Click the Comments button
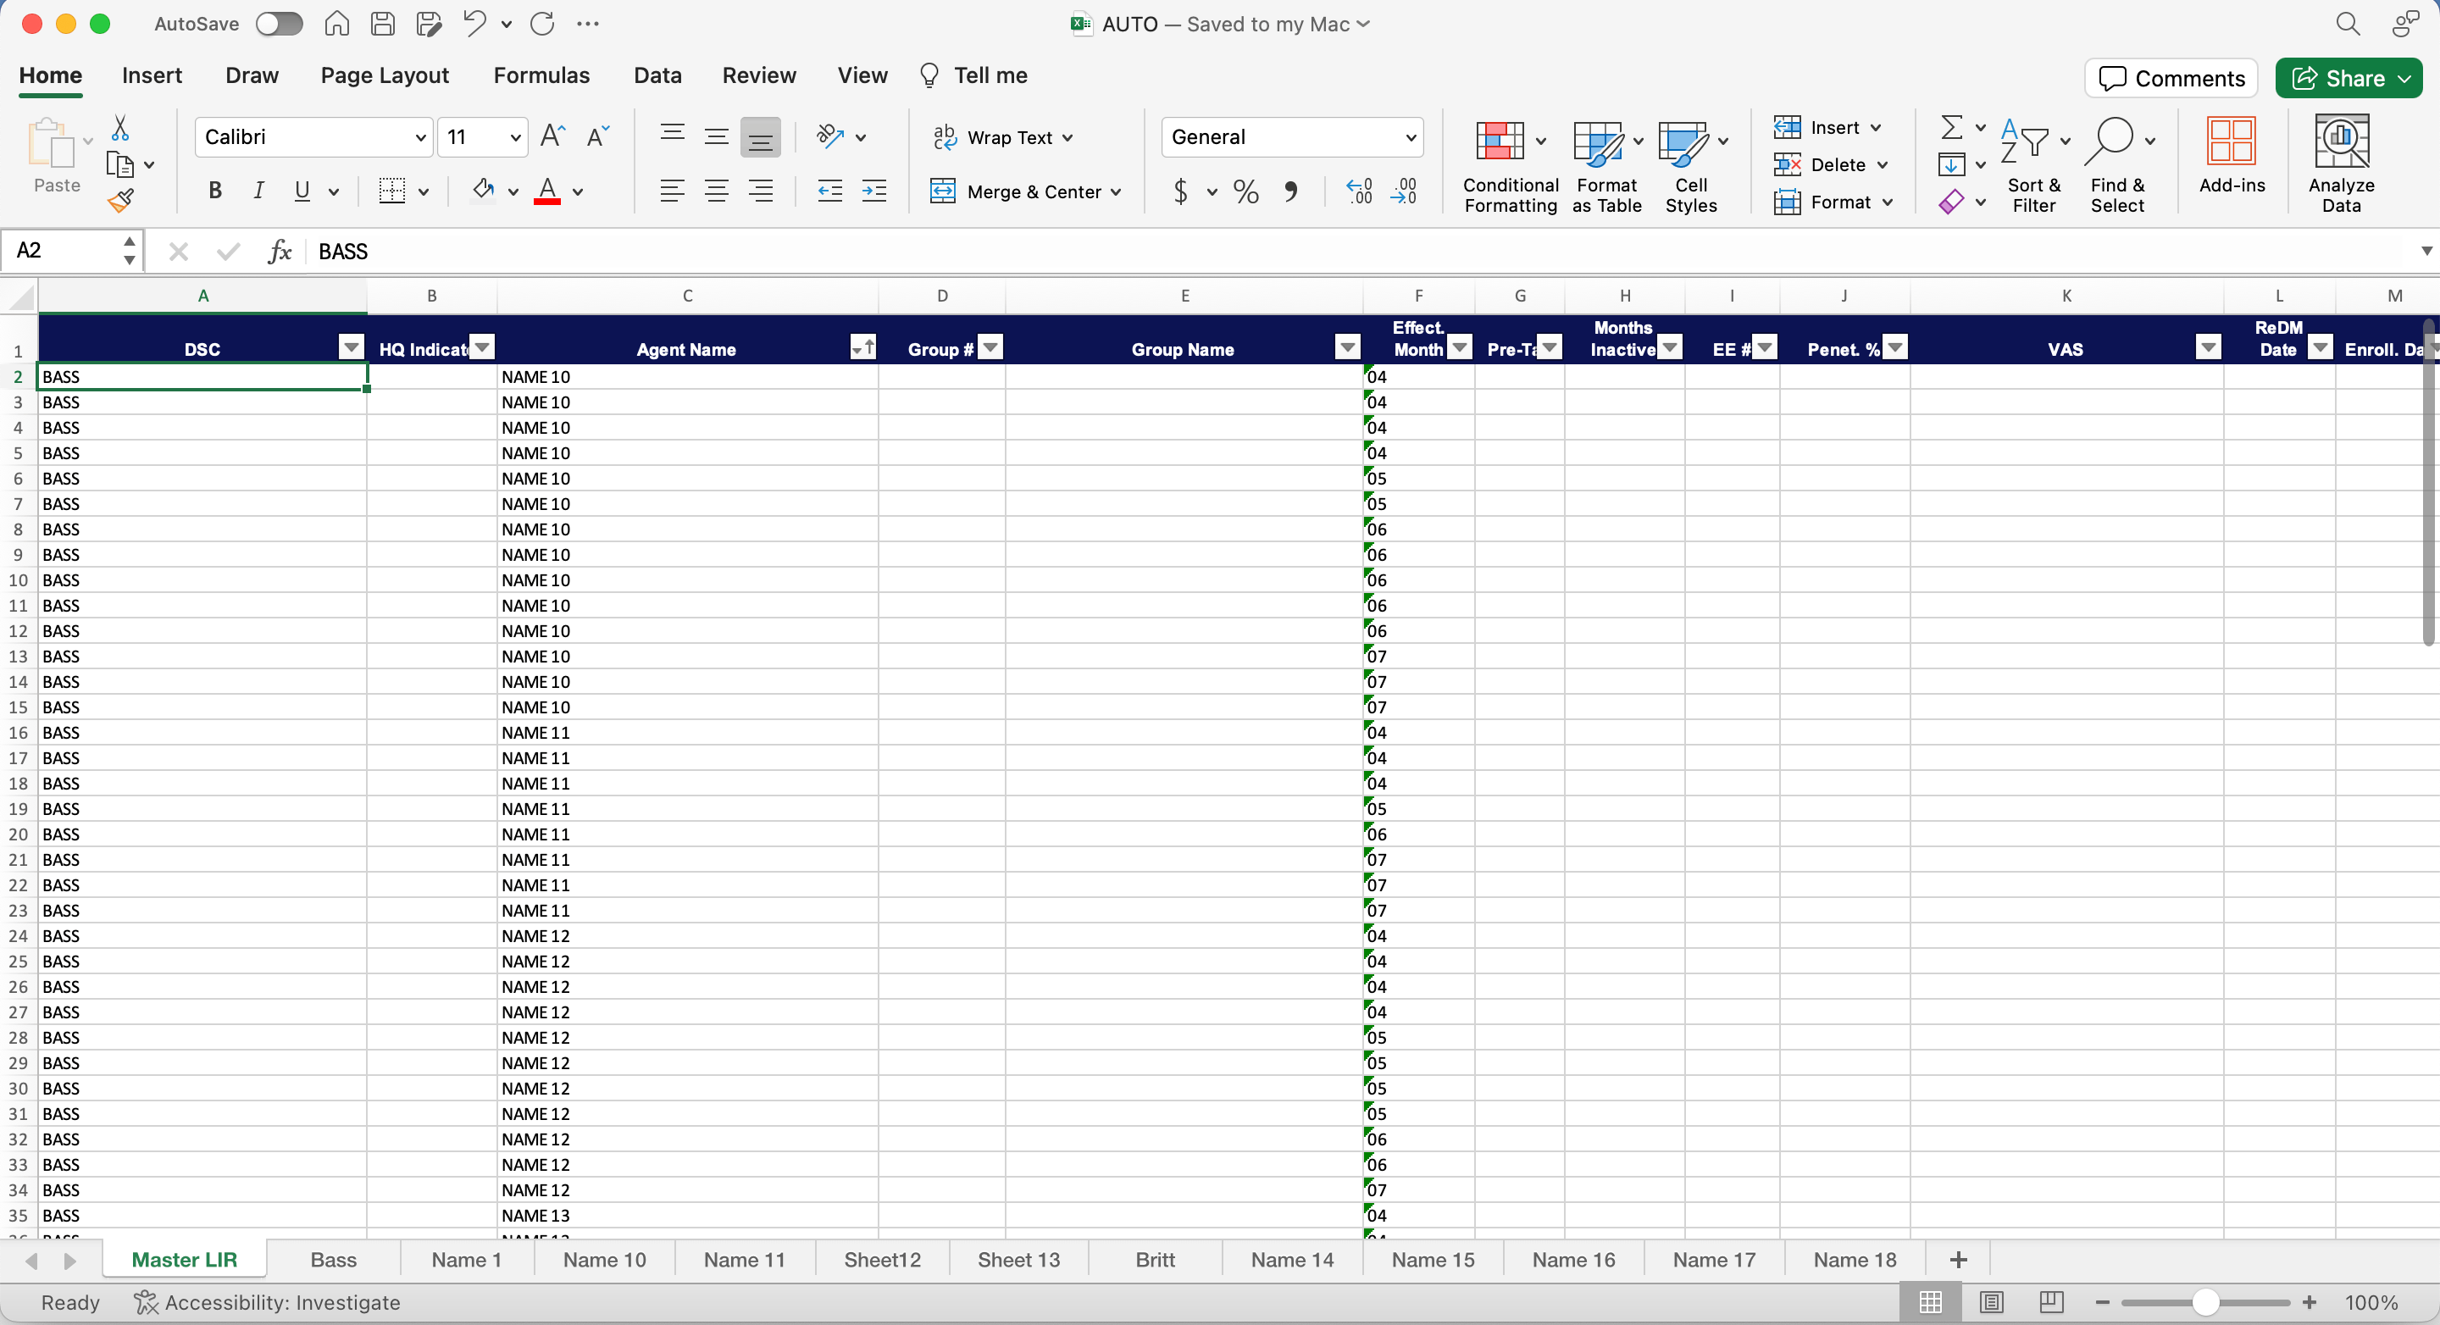The image size is (2440, 1325). pos(2171,79)
